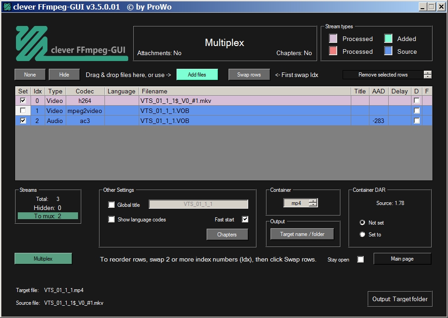Screen dimensions: 448x318
Task: Click Idx value 0 in table
Action: tap(37, 101)
